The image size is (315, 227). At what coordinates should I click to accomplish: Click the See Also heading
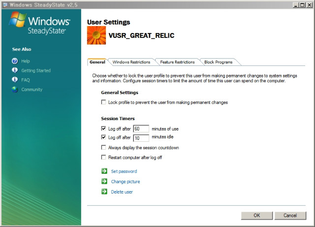pos(22,49)
